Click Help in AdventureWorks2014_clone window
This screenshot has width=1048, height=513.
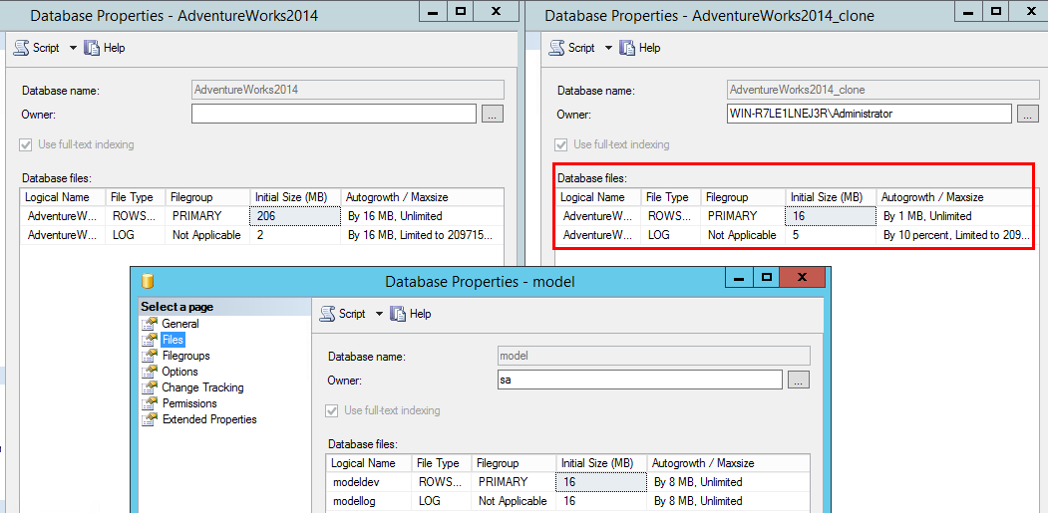[x=640, y=48]
